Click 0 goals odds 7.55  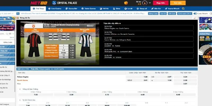pyautogui.click(x=36, y=95)
